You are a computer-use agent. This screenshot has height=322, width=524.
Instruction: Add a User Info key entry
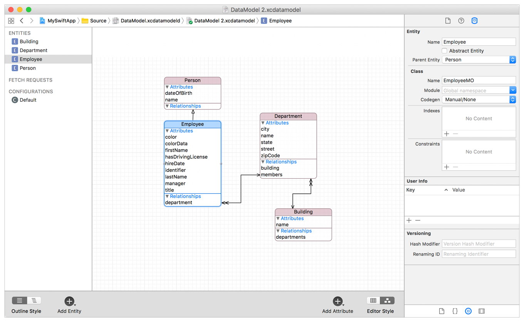click(409, 220)
